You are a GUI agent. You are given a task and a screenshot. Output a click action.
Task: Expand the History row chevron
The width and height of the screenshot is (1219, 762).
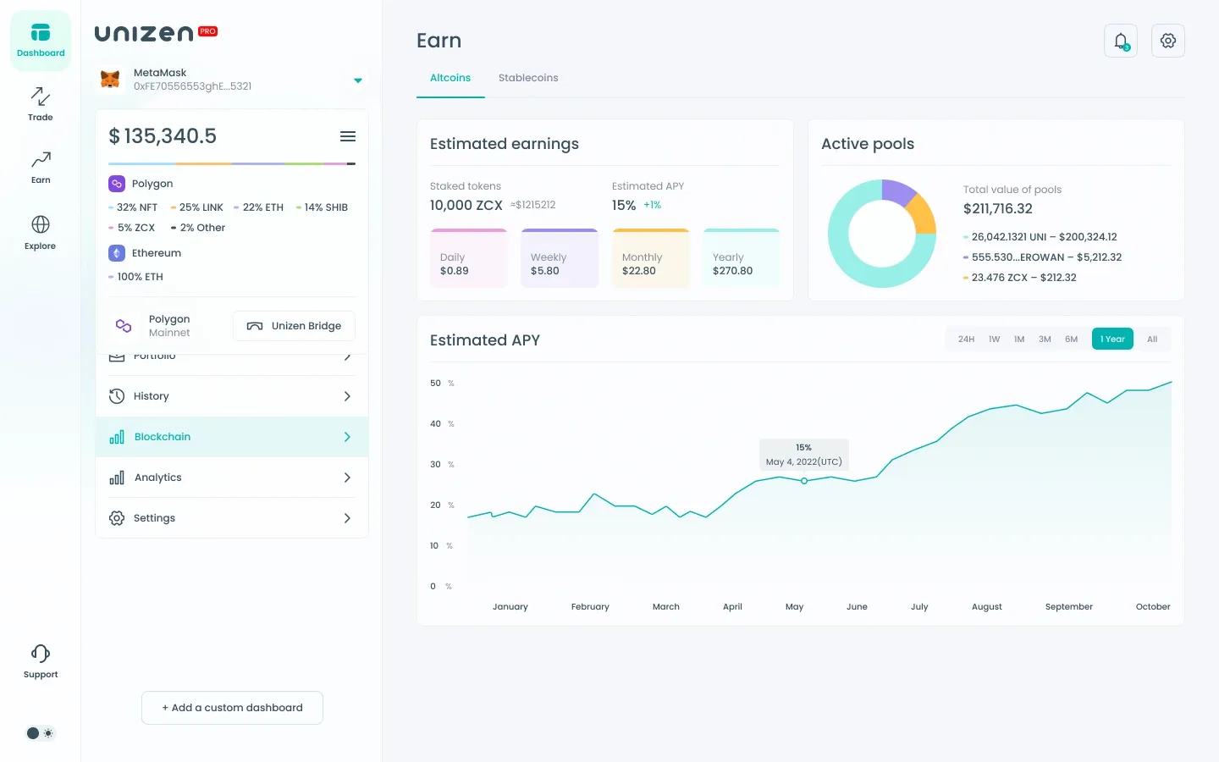[347, 396]
